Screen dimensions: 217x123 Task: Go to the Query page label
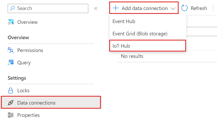pos(24,63)
